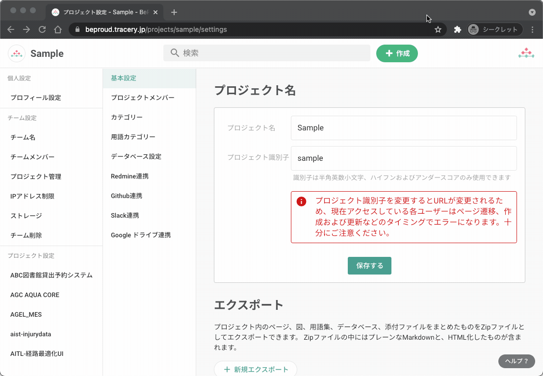Open the Chrome three-dot menu
The image size is (543, 376).
(533, 29)
